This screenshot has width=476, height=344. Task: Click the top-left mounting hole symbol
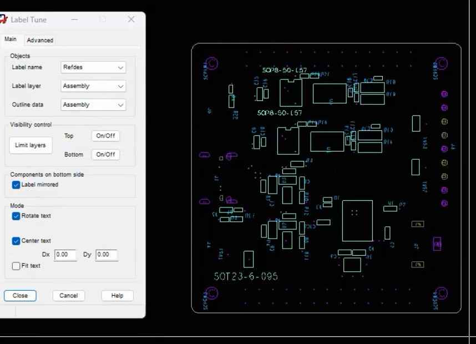coord(212,63)
